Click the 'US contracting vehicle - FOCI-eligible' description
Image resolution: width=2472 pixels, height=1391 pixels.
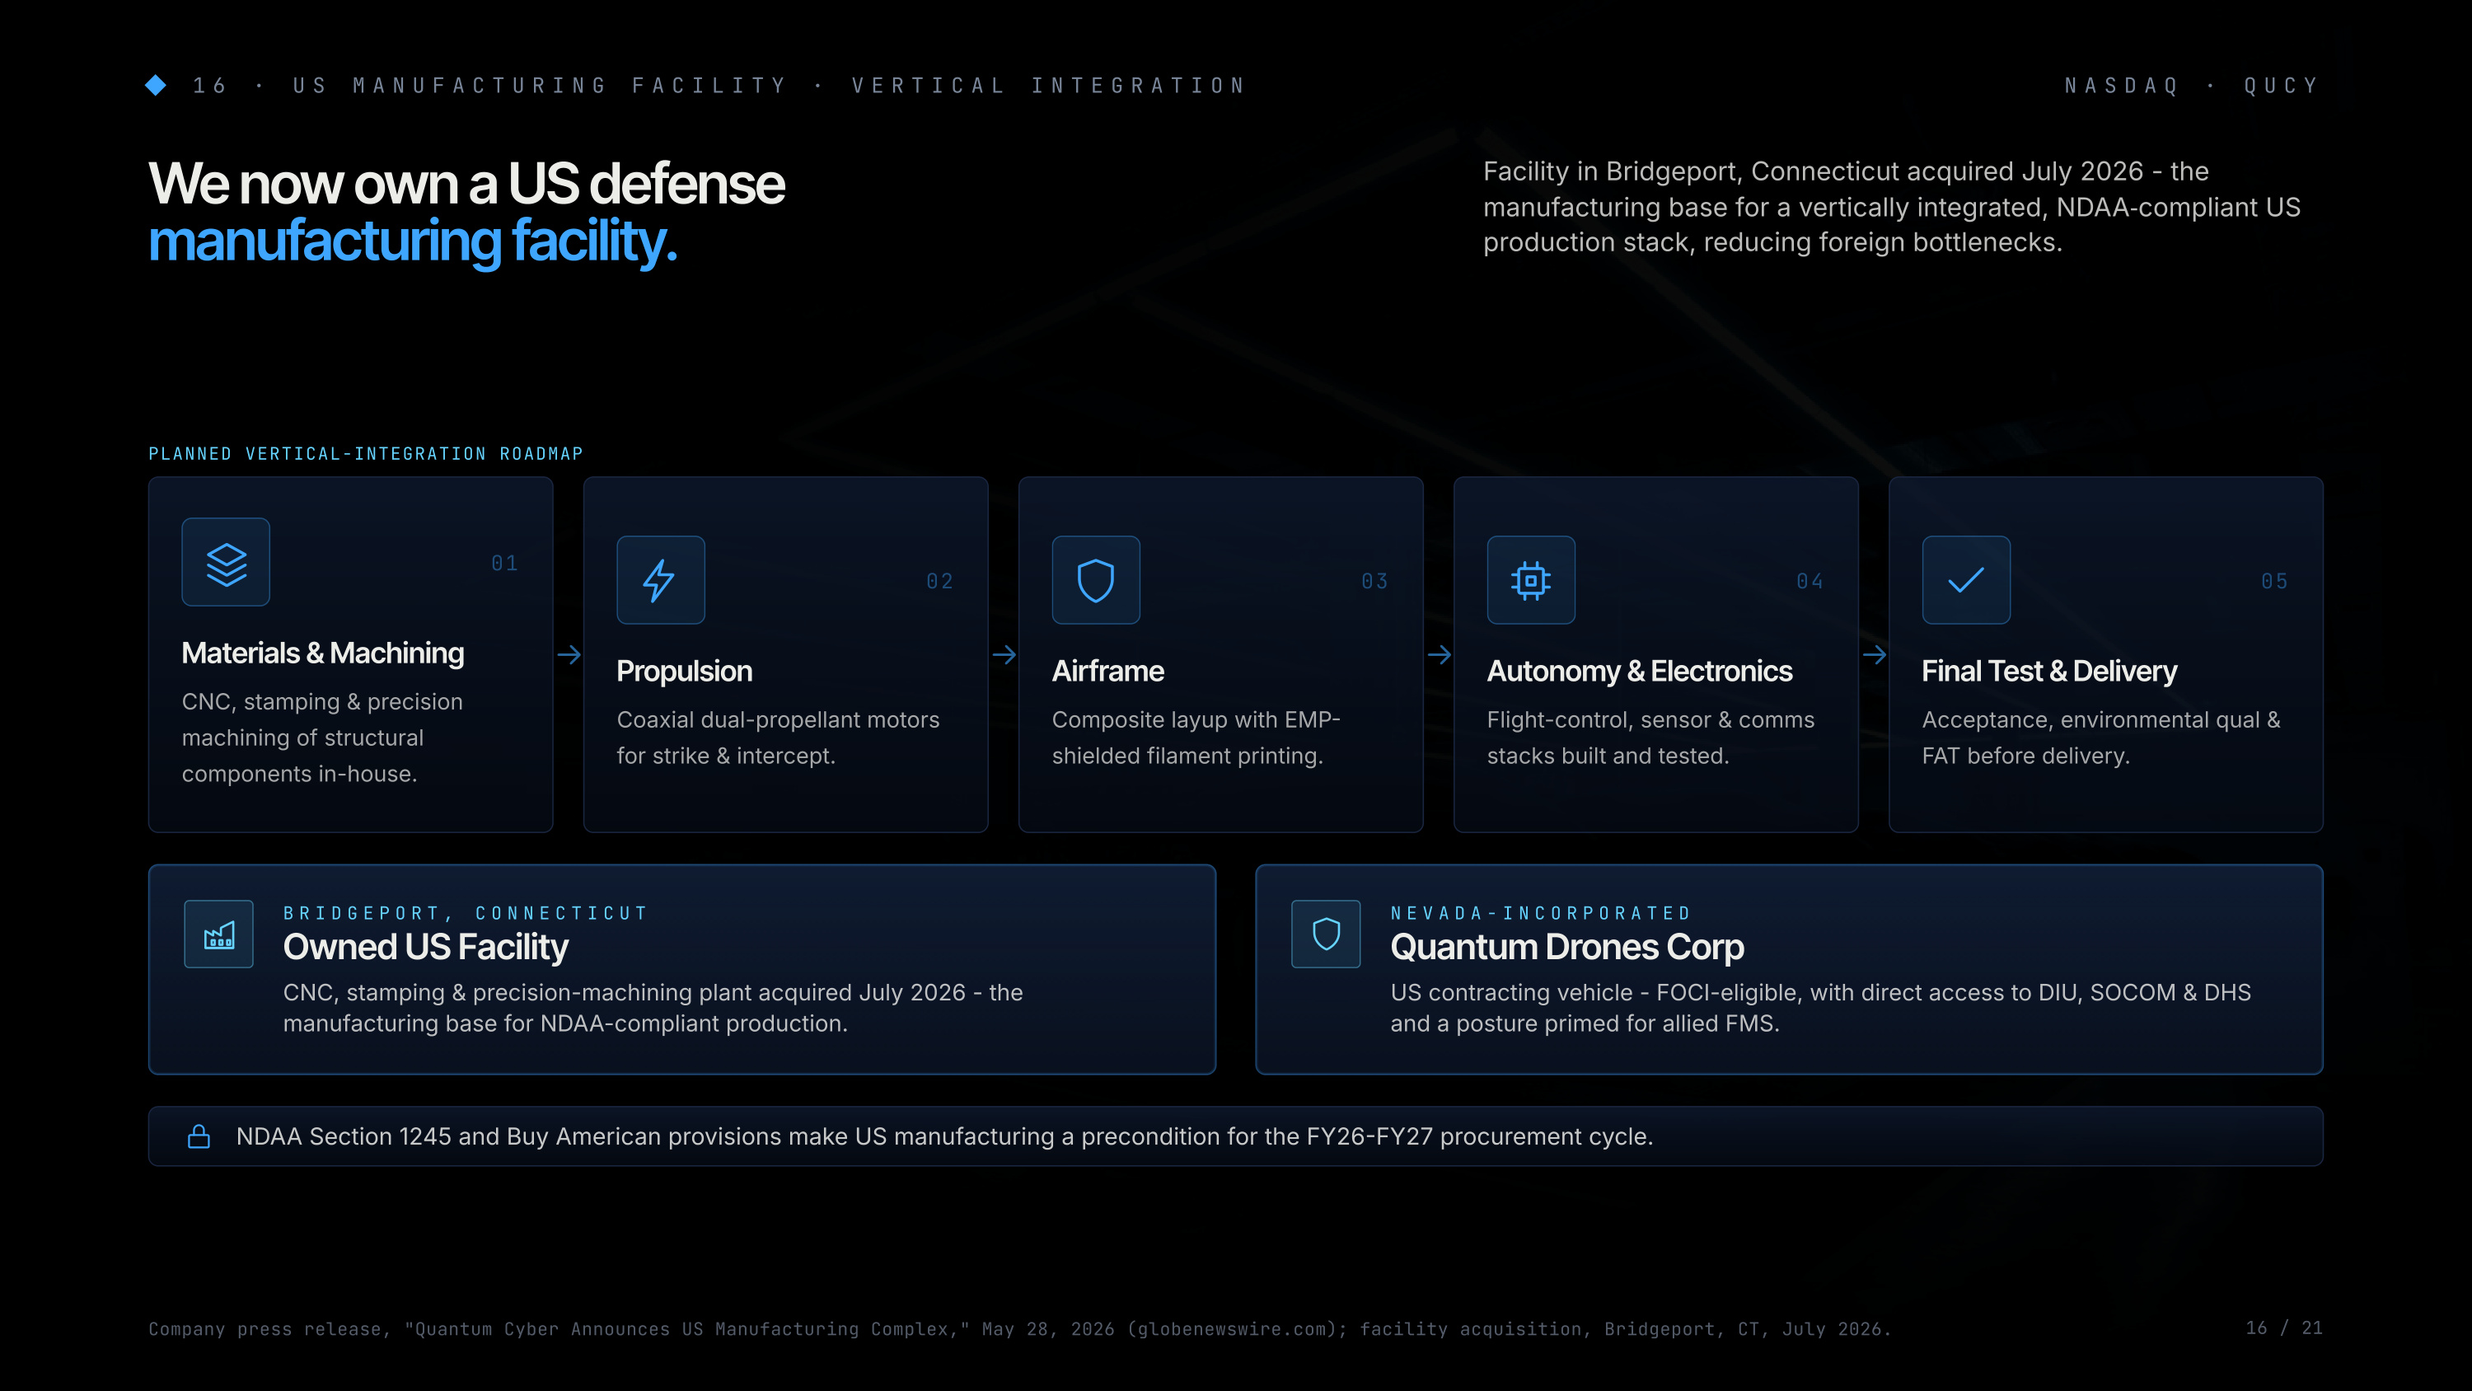[1820, 1007]
